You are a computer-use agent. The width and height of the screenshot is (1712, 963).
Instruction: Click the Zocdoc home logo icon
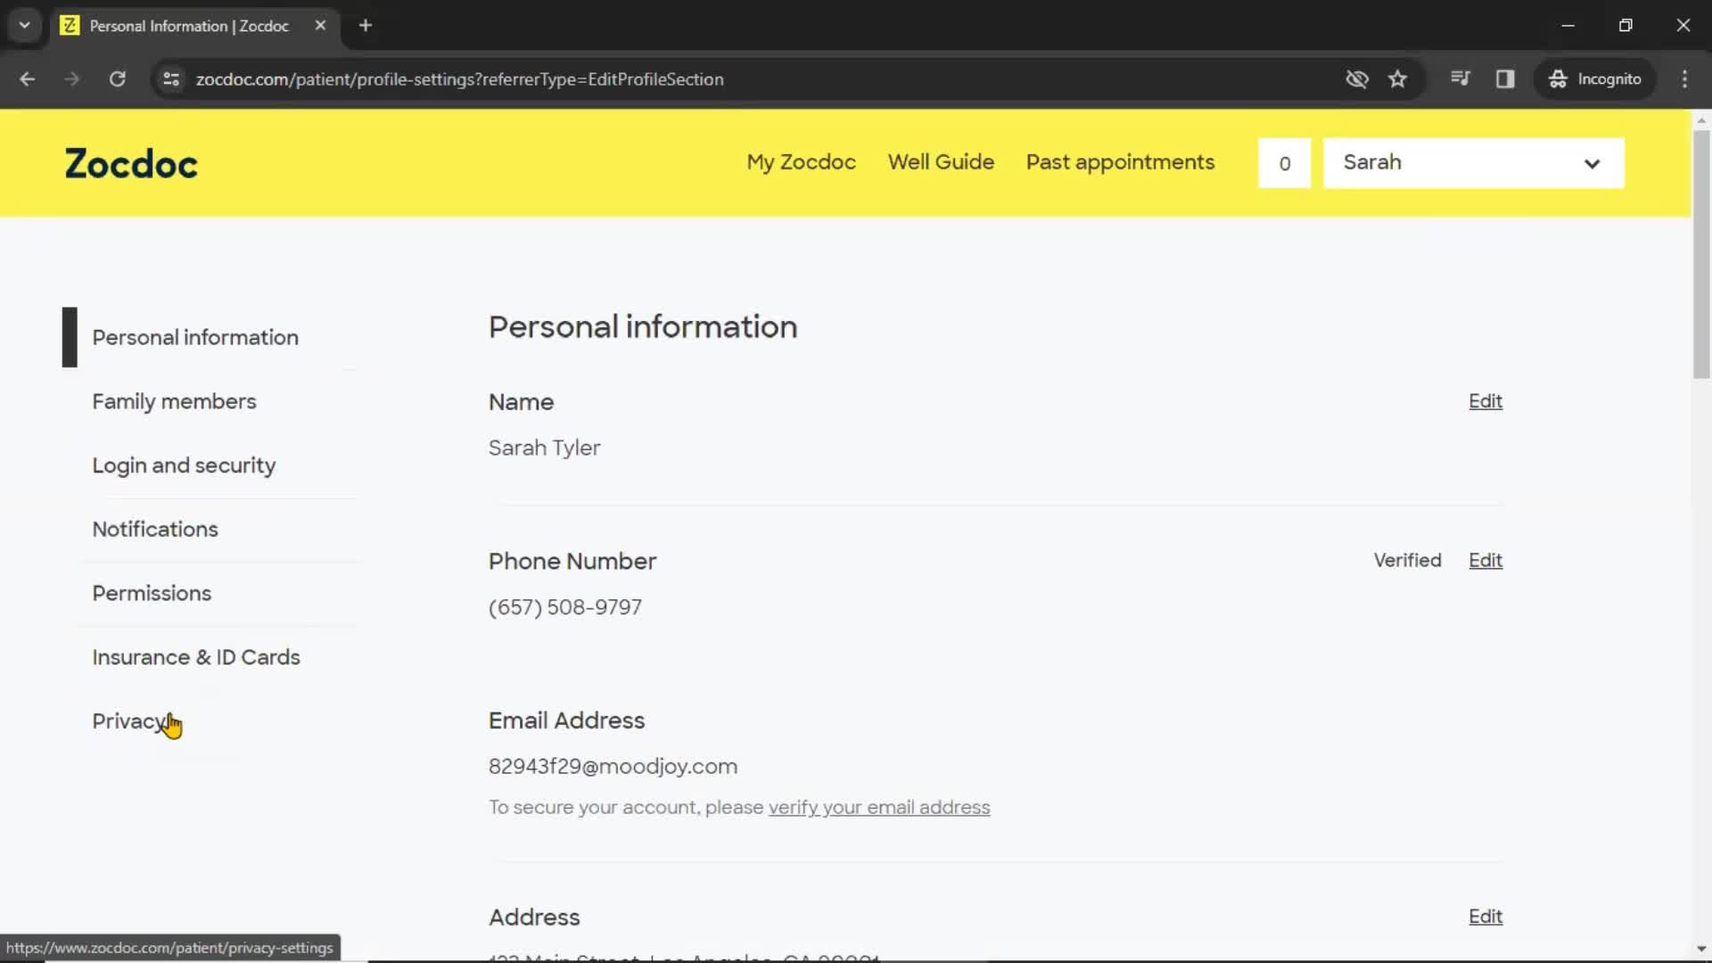(130, 163)
